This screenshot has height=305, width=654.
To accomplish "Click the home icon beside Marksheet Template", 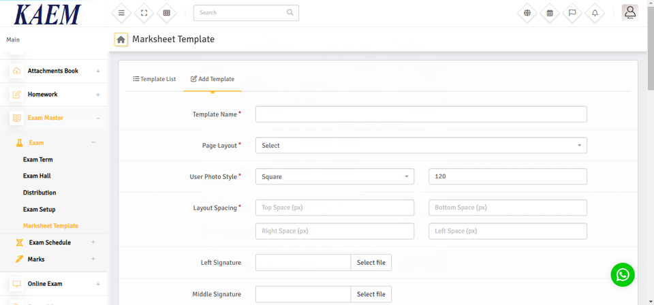I will click(x=121, y=39).
